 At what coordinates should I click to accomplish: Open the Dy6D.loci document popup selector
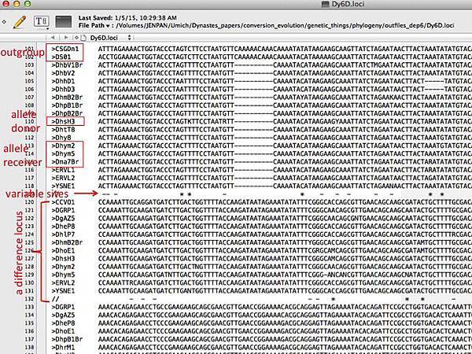111,38
